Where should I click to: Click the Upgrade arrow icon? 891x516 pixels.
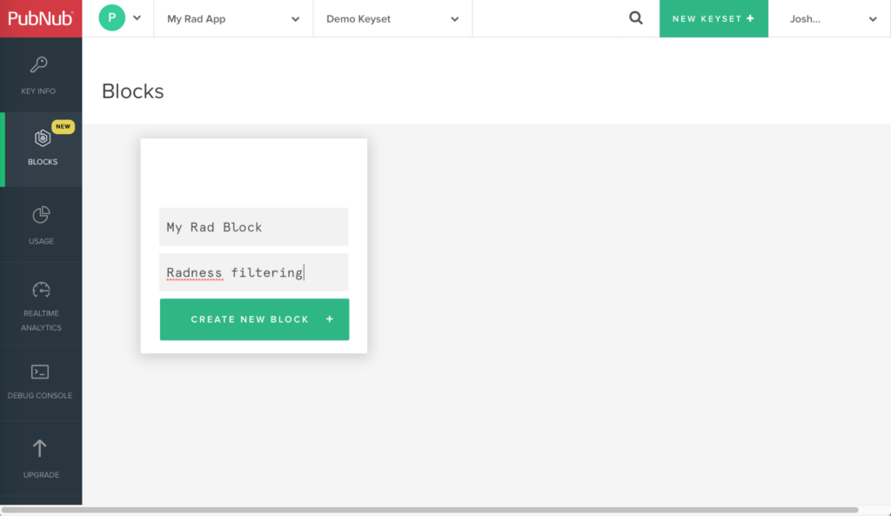(x=41, y=446)
